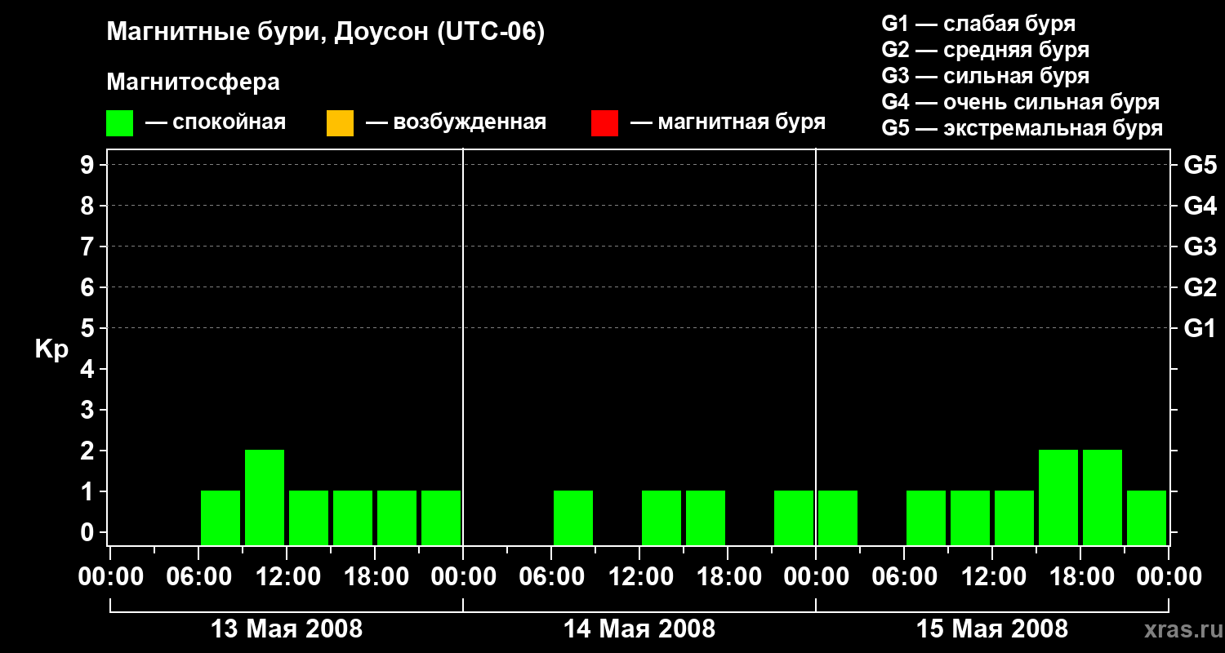Click the line 'G4 — очень сильная буря'
Image resolution: width=1225 pixels, height=653 pixels.
pyautogui.click(x=1020, y=102)
